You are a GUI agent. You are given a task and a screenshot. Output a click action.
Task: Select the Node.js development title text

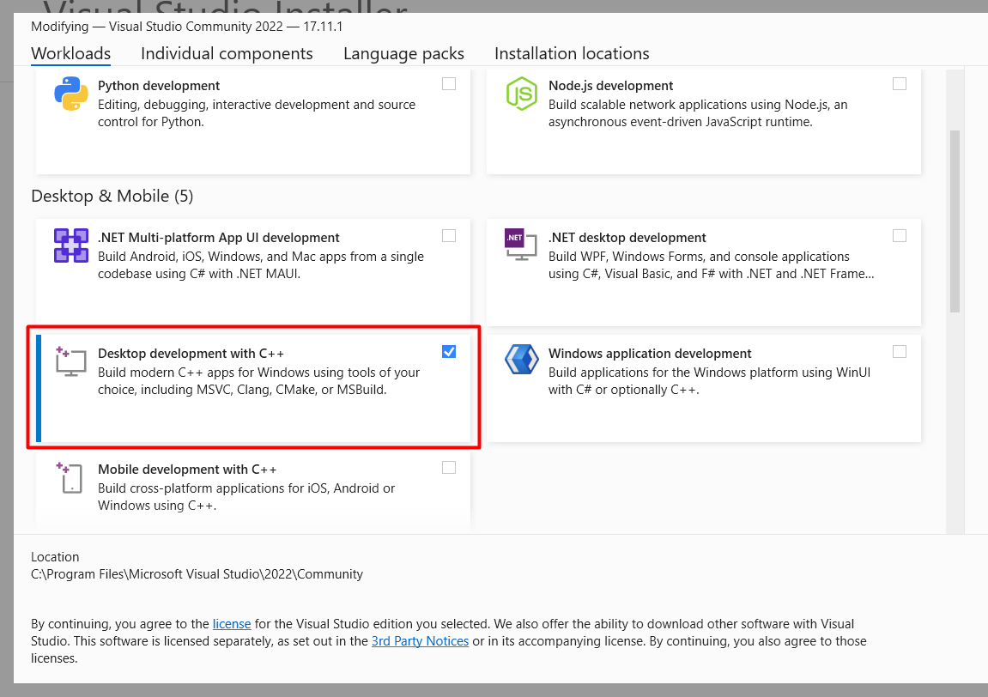click(610, 86)
